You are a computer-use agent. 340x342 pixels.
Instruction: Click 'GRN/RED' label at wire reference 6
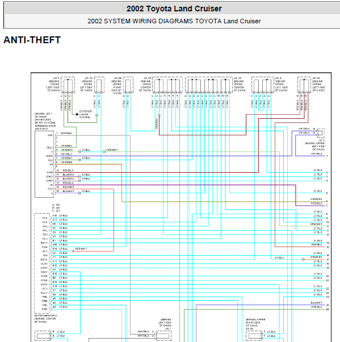(316, 199)
